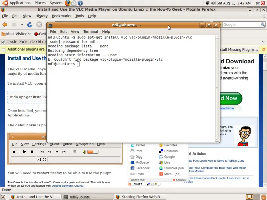Open More... (55) sharing options
The width and height of the screenshot is (267, 200).
click(x=170, y=174)
